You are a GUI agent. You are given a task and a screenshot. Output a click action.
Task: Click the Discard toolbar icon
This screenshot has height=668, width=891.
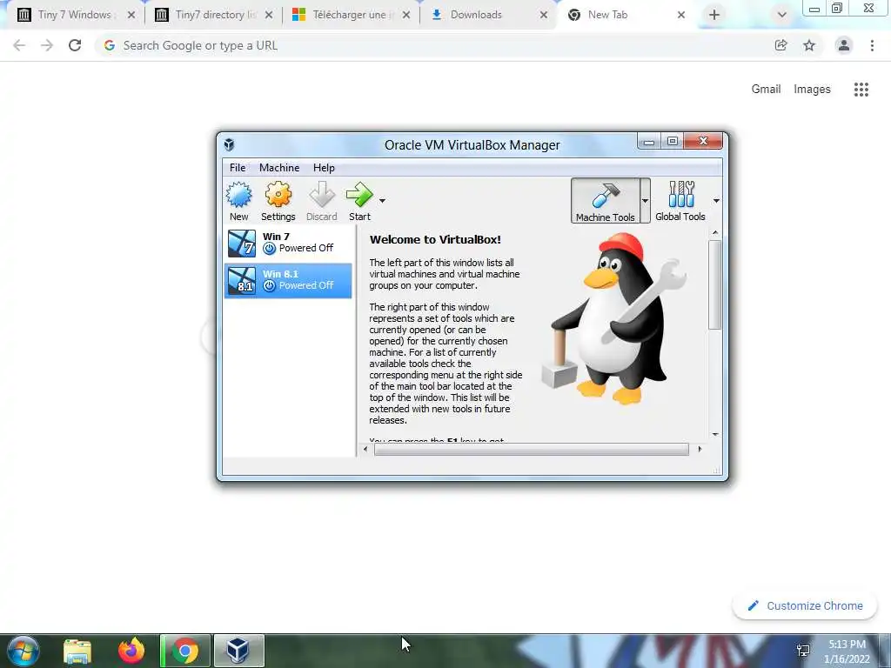click(x=322, y=201)
